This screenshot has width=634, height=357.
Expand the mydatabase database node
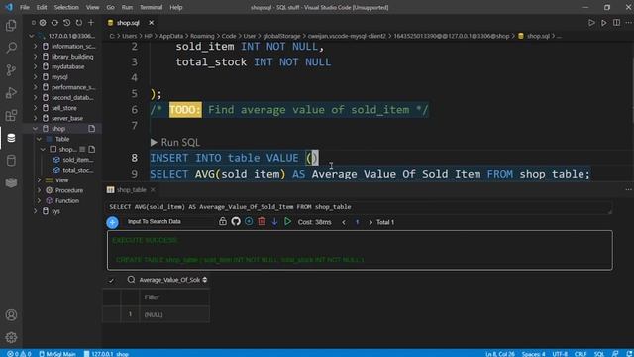(x=36, y=66)
